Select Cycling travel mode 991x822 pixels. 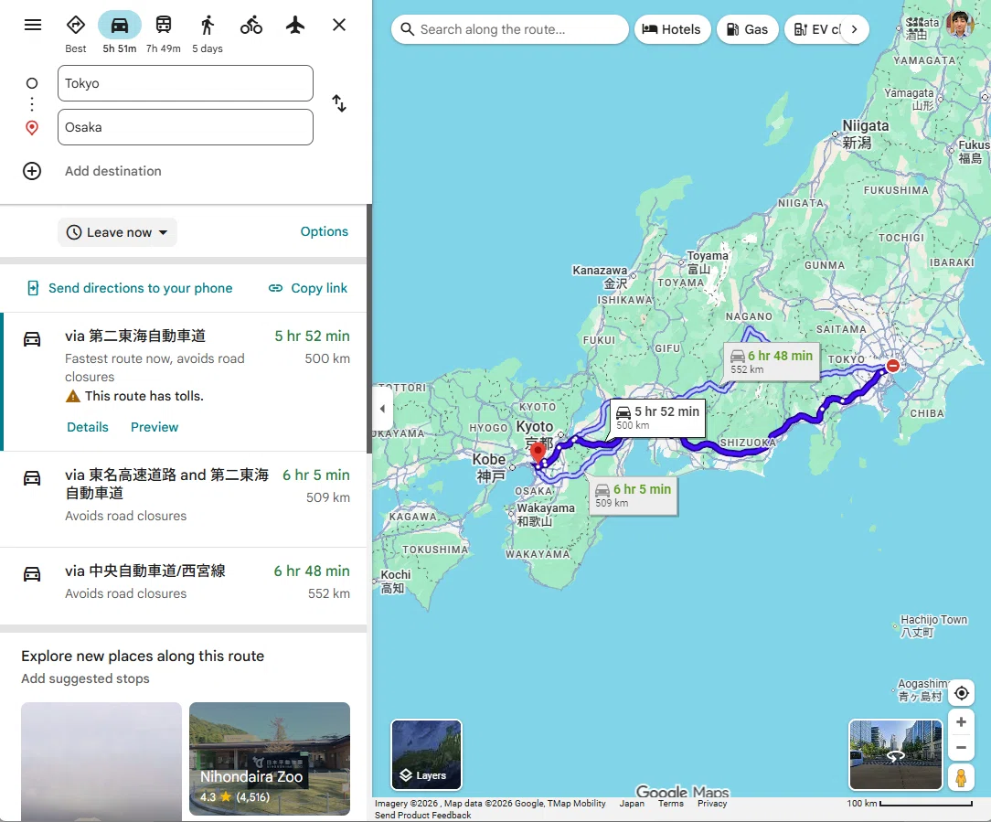(250, 26)
